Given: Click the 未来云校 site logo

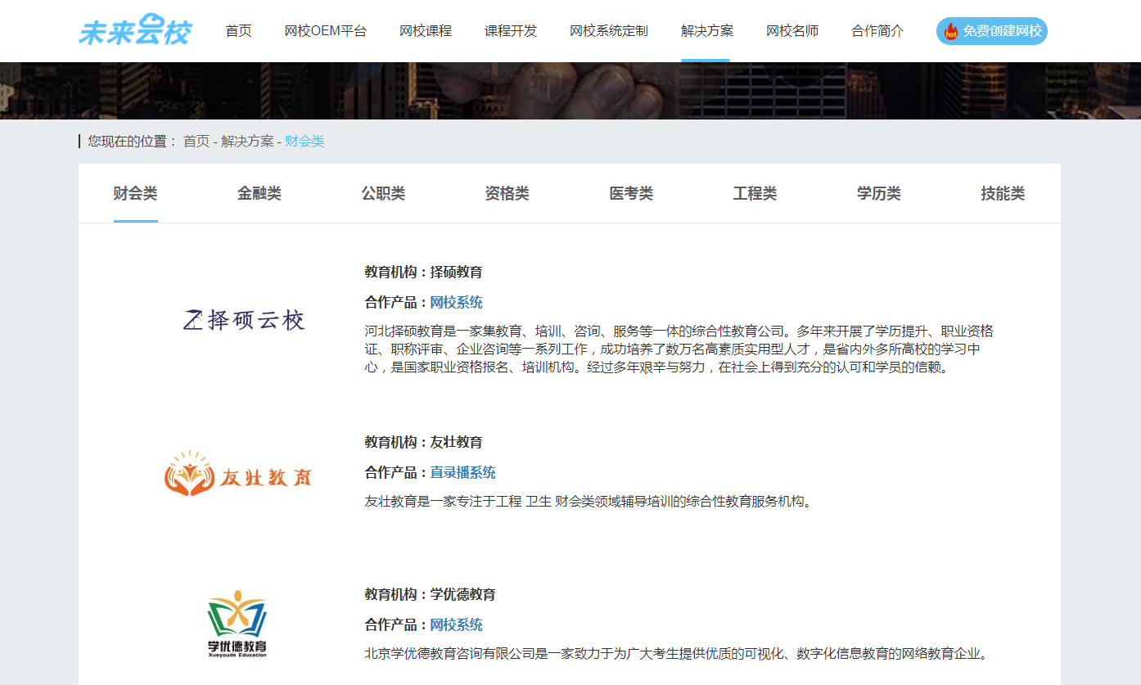Looking at the screenshot, I should 135,30.
